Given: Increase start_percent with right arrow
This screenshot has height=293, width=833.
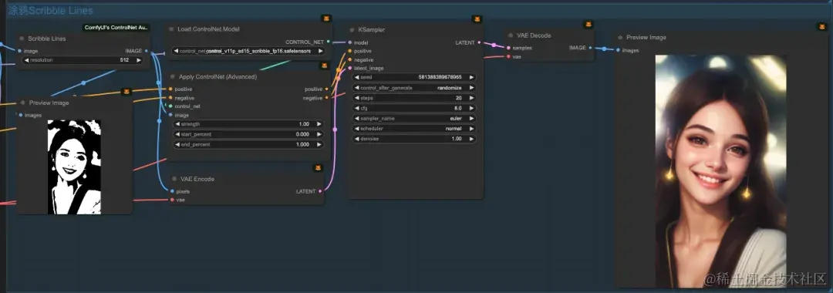Looking at the screenshot, I should tap(319, 134).
